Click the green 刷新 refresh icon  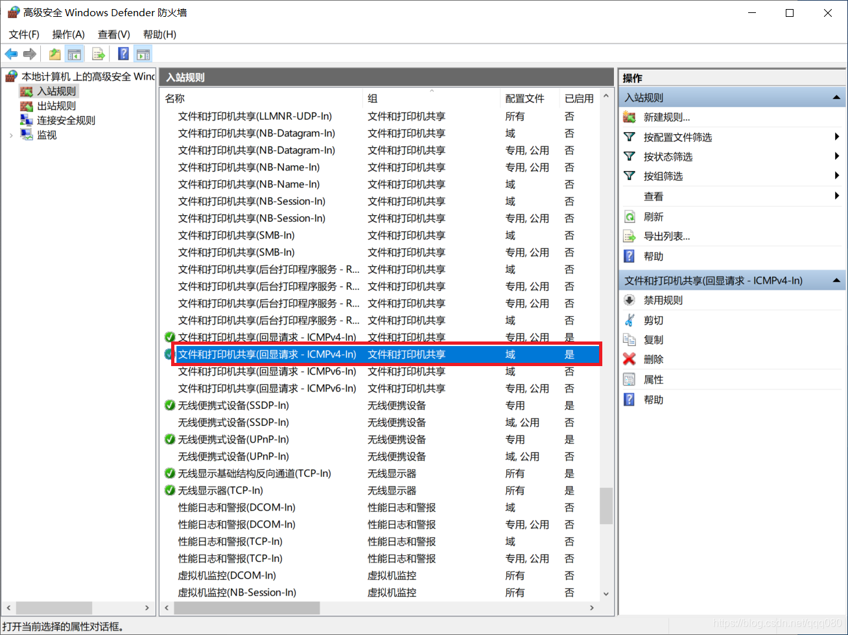[630, 216]
